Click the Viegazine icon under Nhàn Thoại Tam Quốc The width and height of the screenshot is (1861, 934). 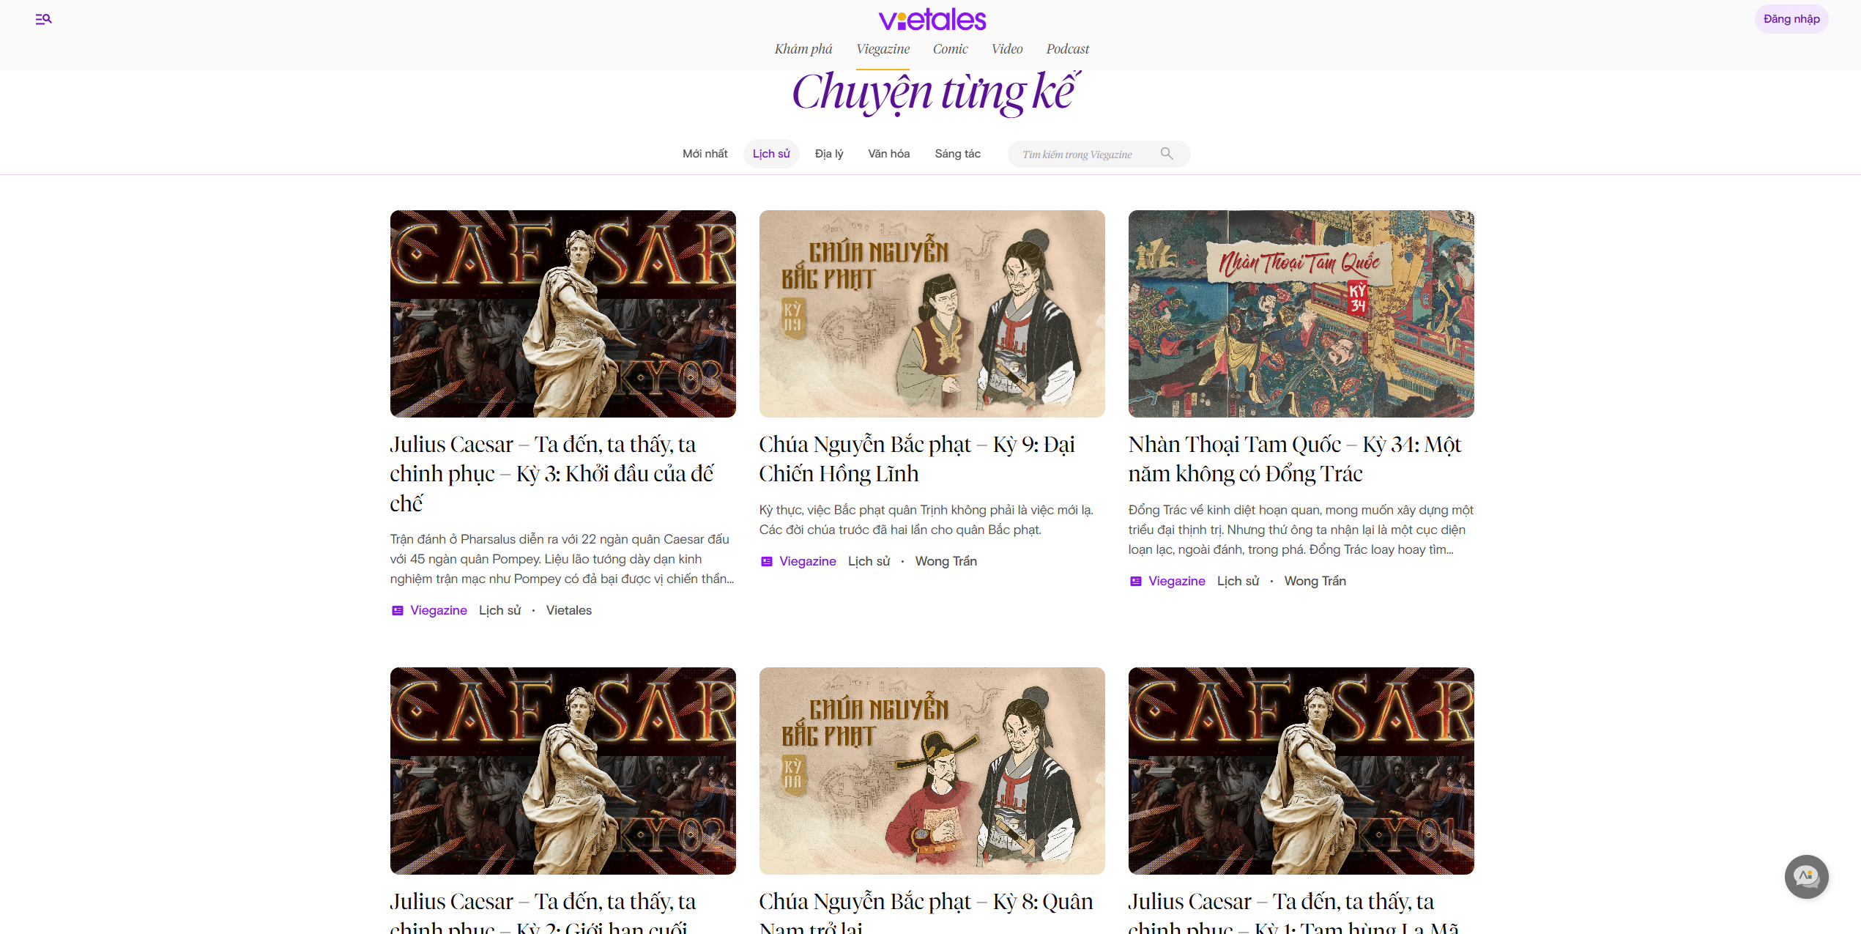click(1135, 582)
